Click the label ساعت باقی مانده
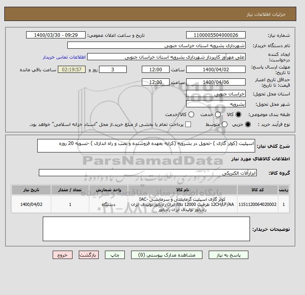 (38, 70)
